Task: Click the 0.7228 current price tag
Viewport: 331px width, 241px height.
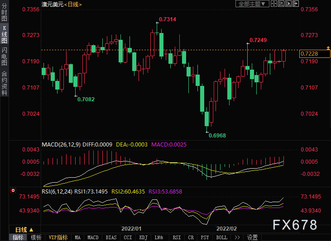Action: (x=315, y=53)
